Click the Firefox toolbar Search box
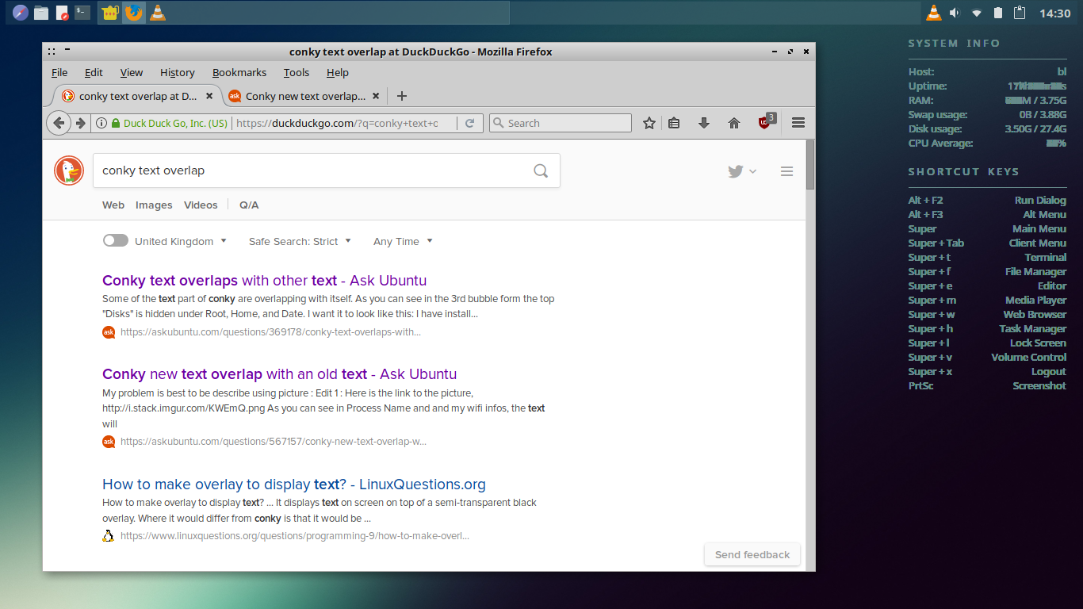 coord(561,123)
